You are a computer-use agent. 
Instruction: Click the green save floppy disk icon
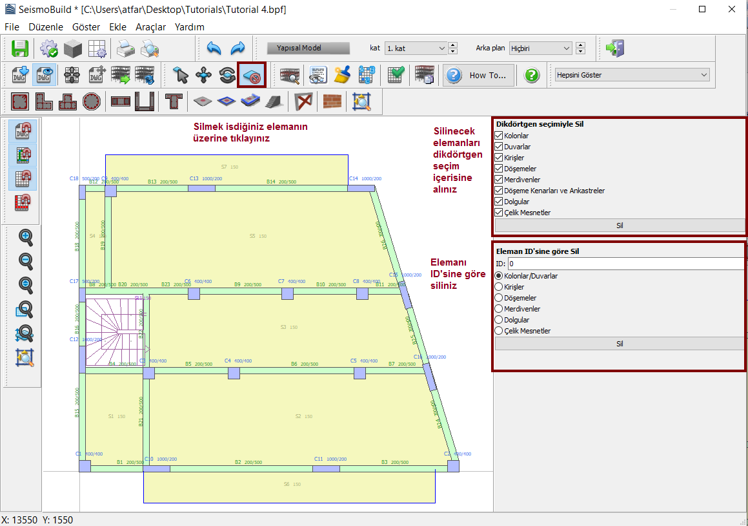tap(20, 48)
